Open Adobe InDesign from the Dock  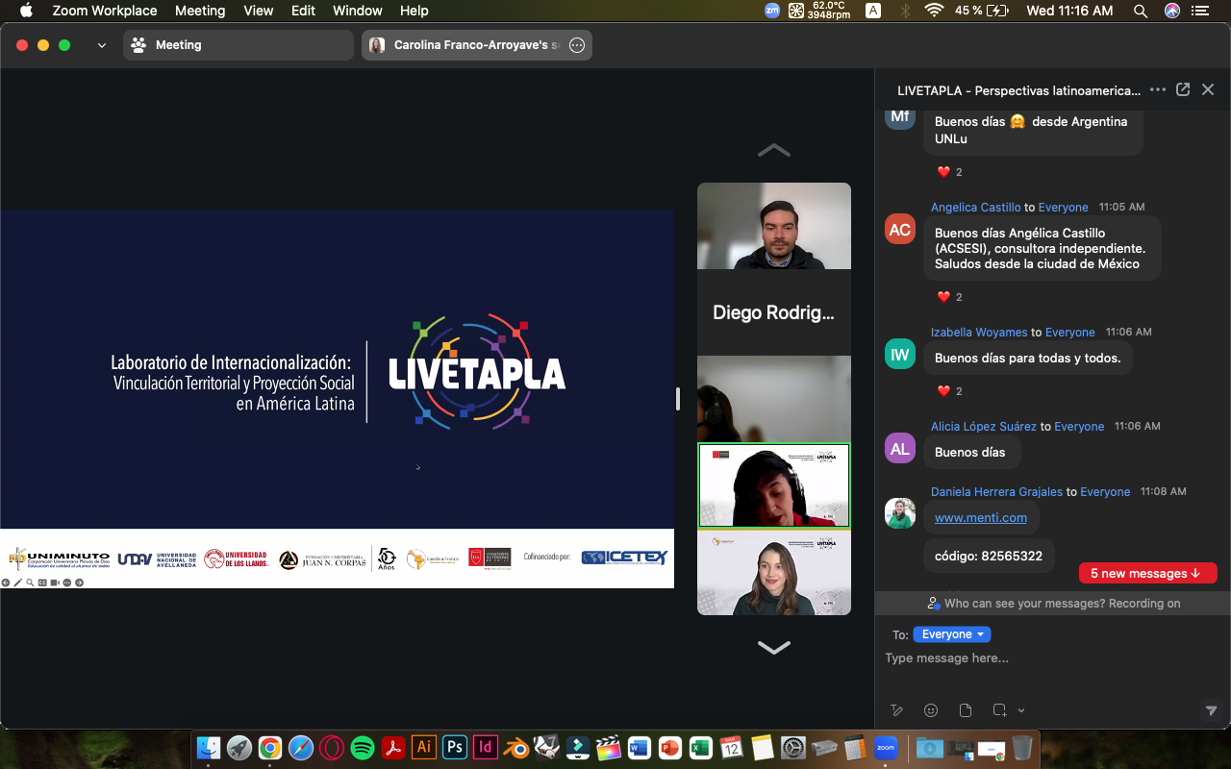pos(486,747)
